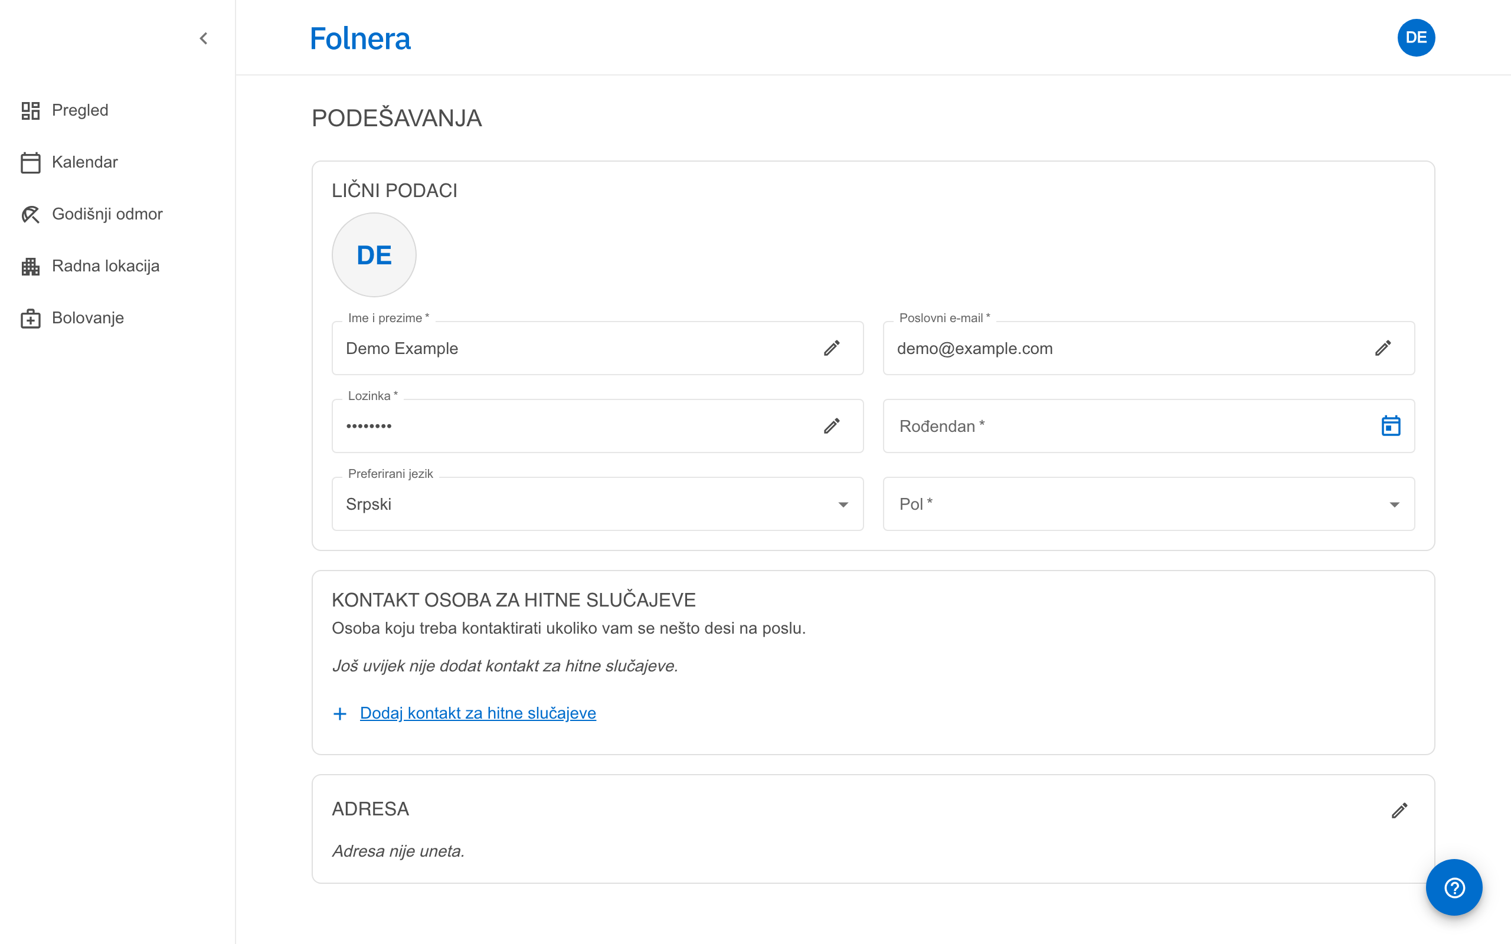Click the Bolovanje medical bag icon

coord(31,319)
